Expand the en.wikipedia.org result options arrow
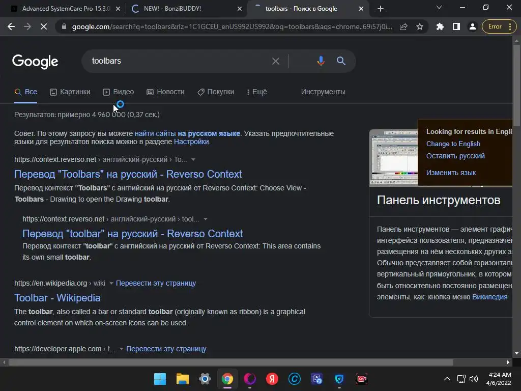 [x=111, y=283]
